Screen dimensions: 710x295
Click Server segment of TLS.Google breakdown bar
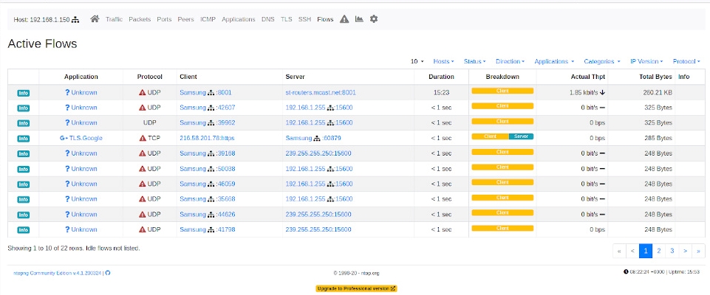click(521, 136)
